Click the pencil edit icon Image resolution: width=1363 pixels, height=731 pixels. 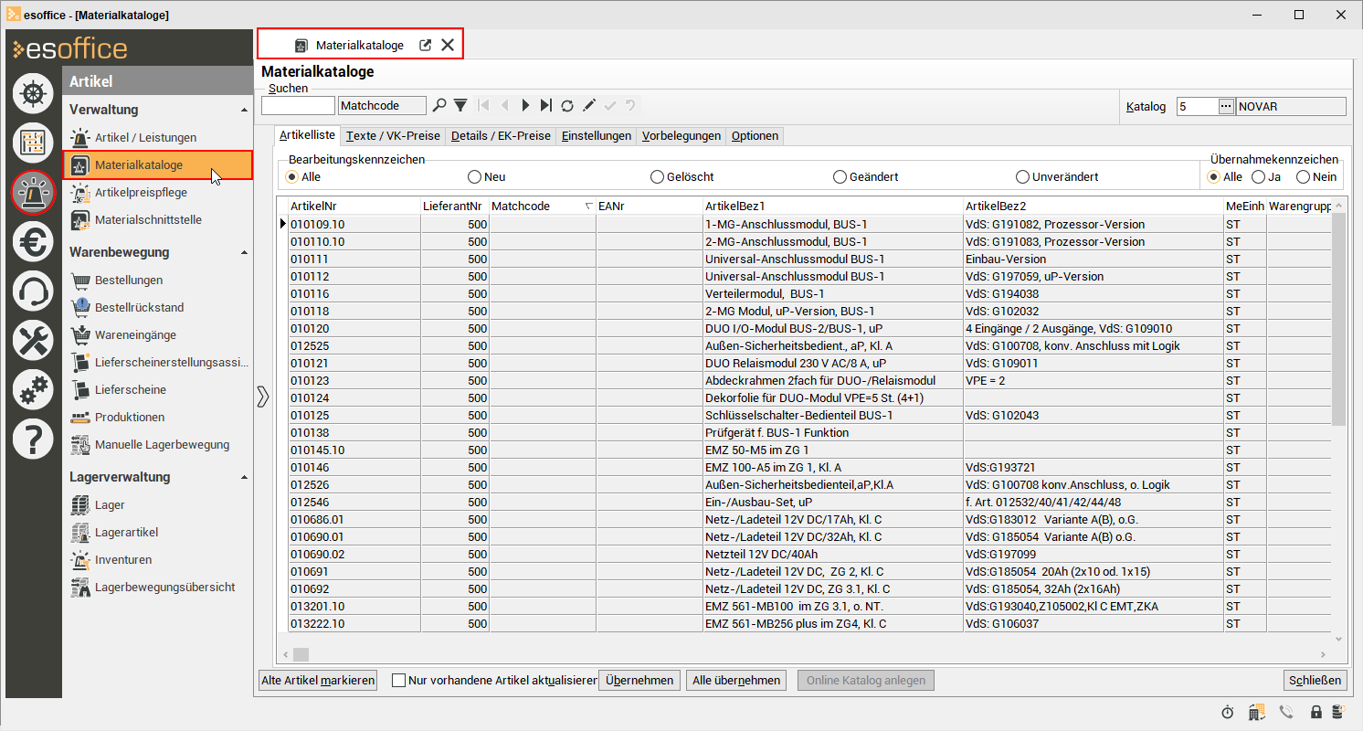coord(589,106)
